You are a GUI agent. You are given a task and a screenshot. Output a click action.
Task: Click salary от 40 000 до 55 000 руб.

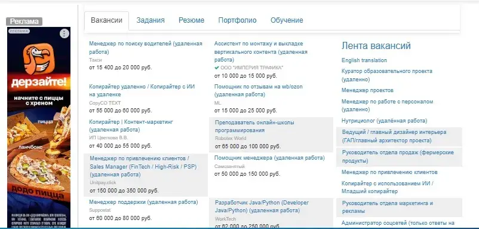(121, 145)
